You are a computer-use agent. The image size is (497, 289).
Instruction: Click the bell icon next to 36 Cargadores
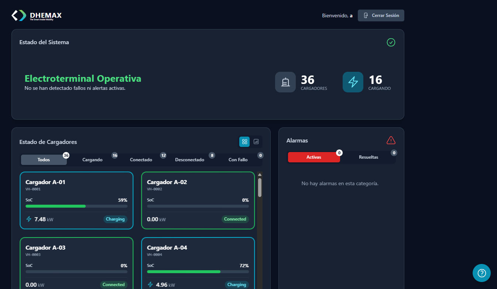[285, 82]
